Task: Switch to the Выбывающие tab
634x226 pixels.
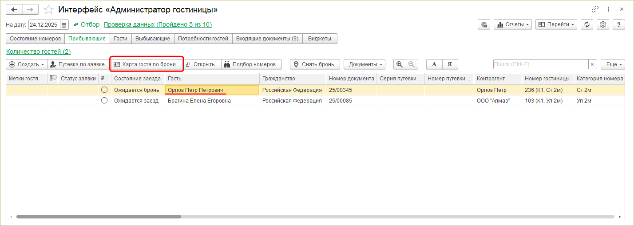Action: pyautogui.click(x=153, y=39)
